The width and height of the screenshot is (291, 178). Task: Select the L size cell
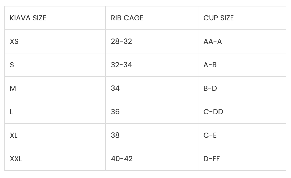pyautogui.click(x=11, y=112)
